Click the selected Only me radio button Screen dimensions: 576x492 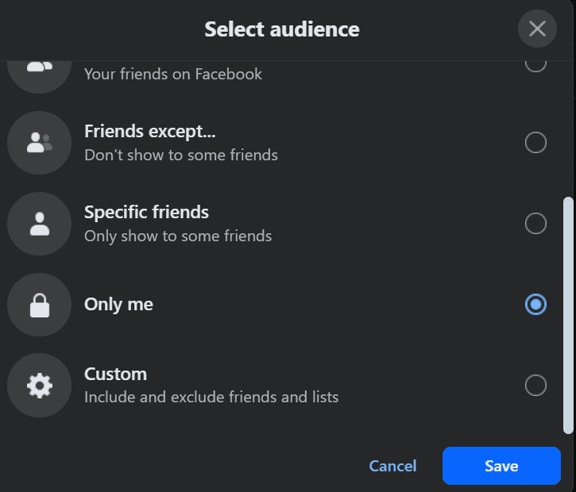[535, 305]
